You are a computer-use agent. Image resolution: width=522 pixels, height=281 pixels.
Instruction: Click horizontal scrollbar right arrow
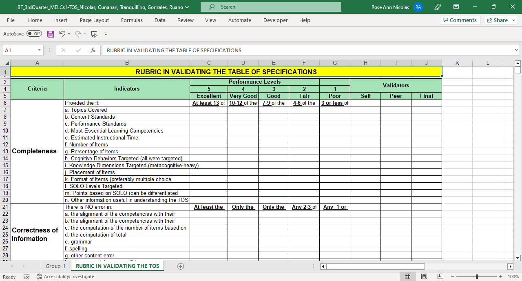(x=510, y=266)
